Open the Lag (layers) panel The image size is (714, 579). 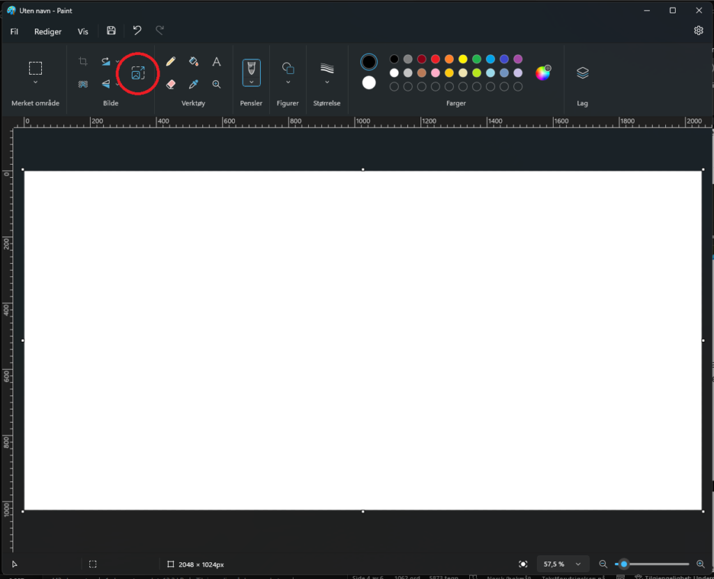click(582, 72)
